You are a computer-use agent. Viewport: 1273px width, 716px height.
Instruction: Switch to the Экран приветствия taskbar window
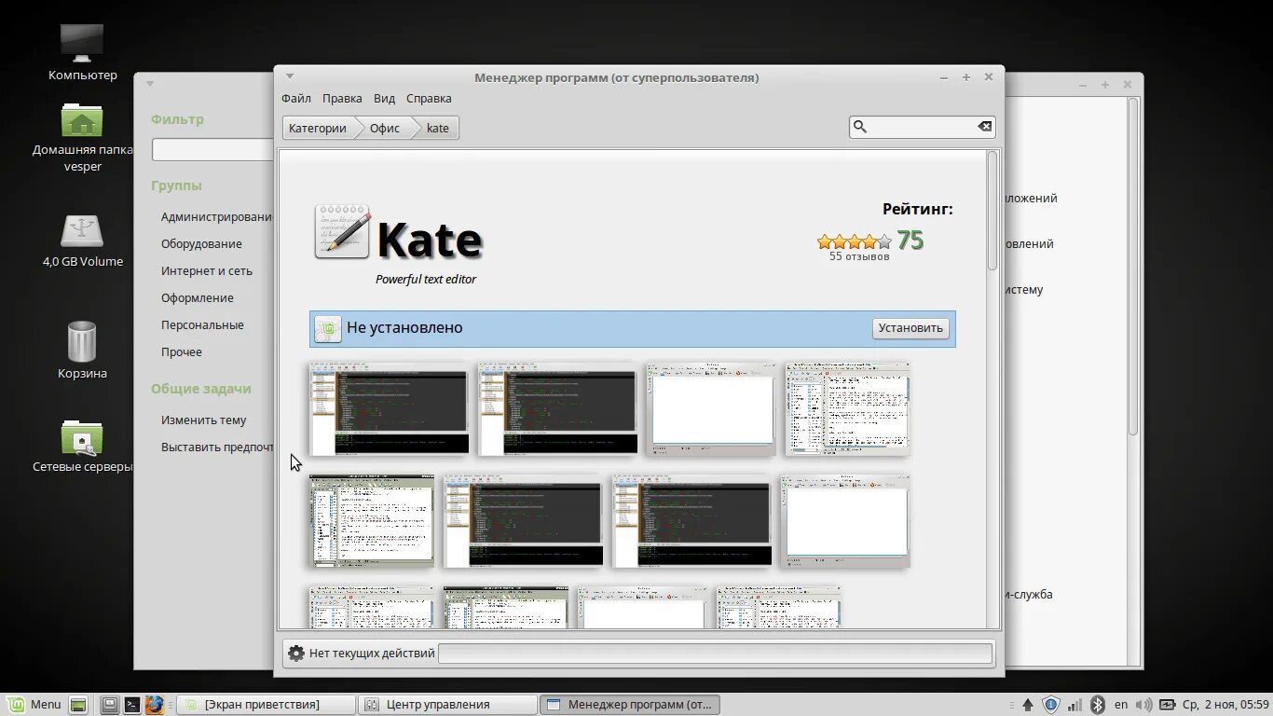267,705
